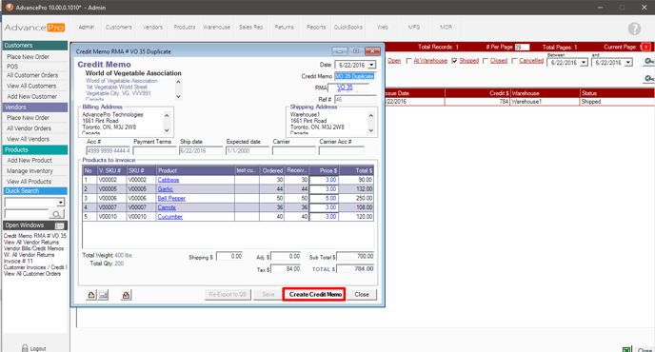Image resolution: width=655 pixels, height=352 pixels.
Task: Open the help question mark icon
Action: tap(634, 29)
